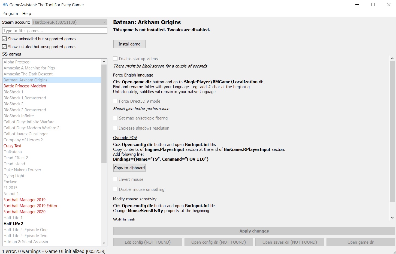Tick Increase shadows resolution checkbox
This screenshot has height=254, width=396.
click(115, 128)
